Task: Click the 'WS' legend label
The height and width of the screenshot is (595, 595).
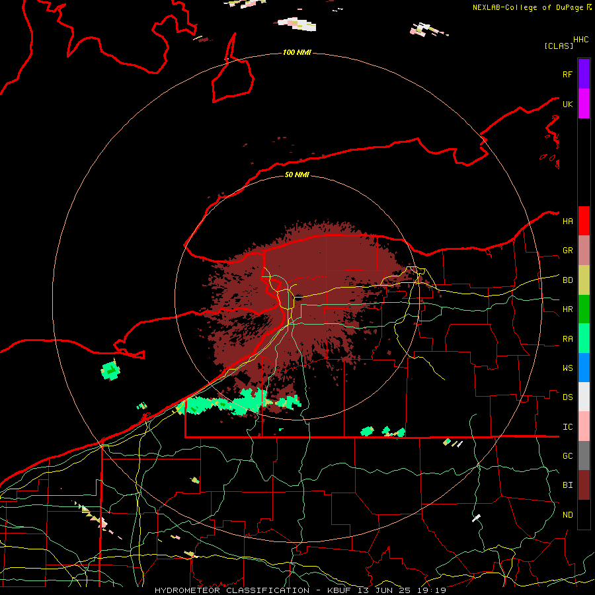Action: (567, 368)
